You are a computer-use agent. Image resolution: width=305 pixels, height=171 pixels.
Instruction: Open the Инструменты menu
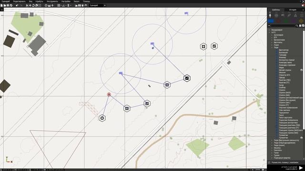(x=52, y=1)
